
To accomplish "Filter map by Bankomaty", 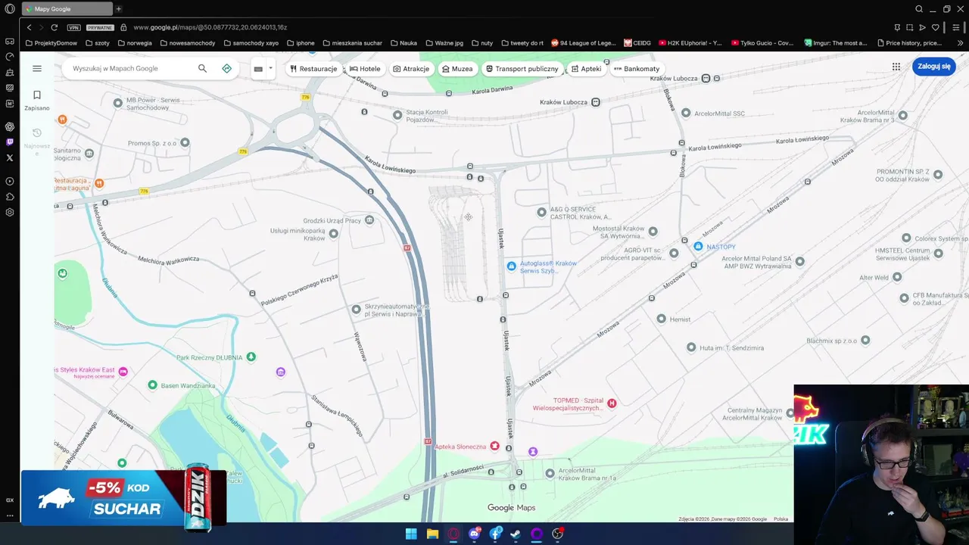I will tap(636, 68).
